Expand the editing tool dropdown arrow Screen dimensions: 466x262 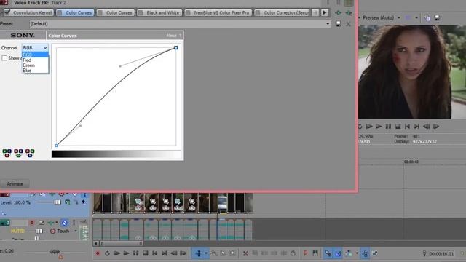(x=206, y=253)
